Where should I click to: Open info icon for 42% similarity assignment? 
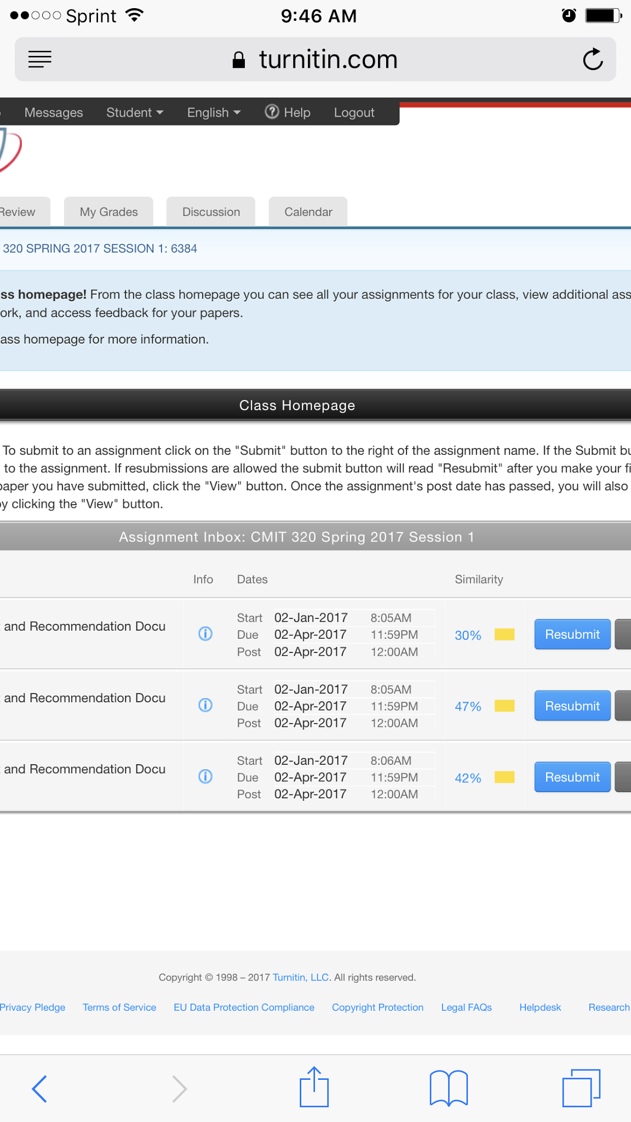tap(205, 776)
